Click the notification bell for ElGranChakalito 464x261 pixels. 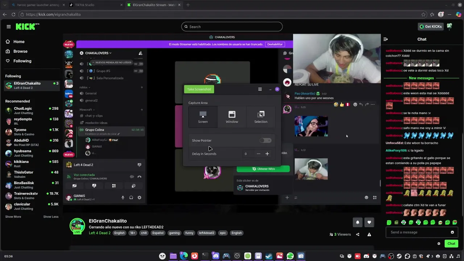[x=357, y=222]
